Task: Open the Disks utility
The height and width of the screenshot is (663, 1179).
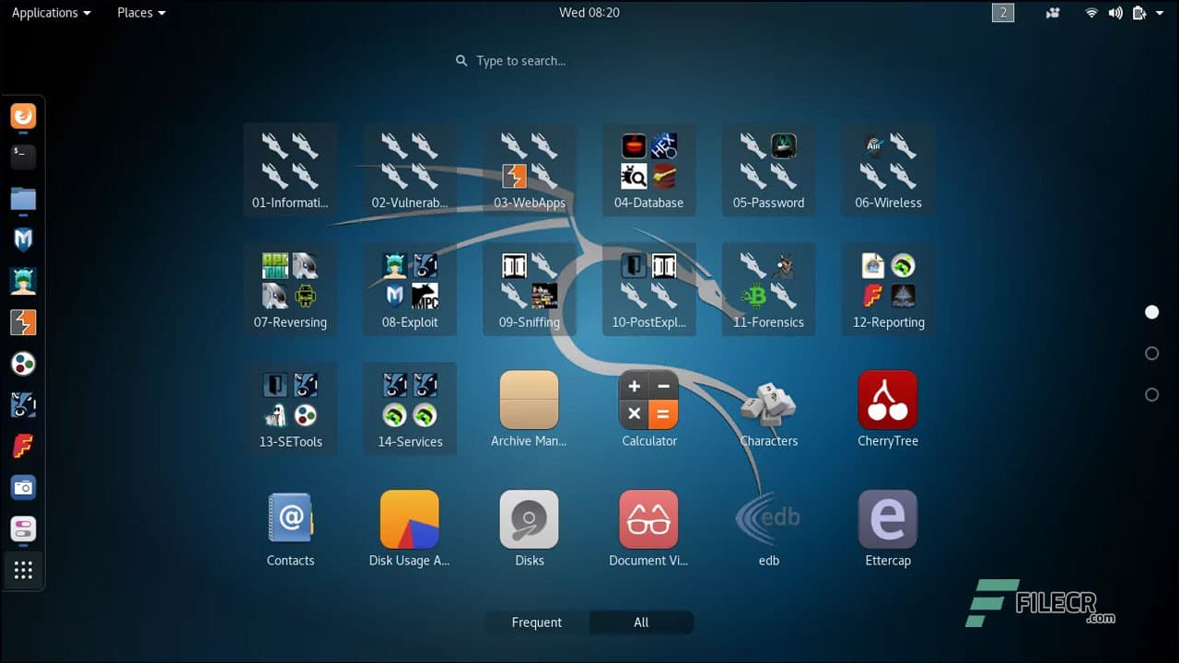Action: [x=529, y=518]
